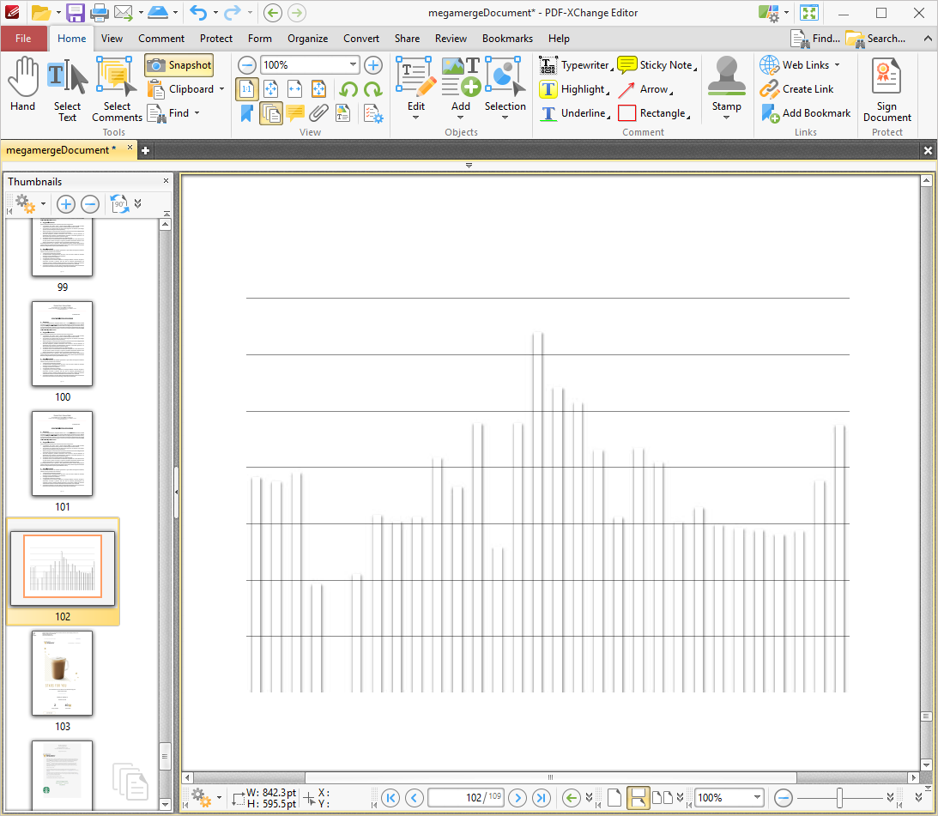Go to the first page

point(390,797)
